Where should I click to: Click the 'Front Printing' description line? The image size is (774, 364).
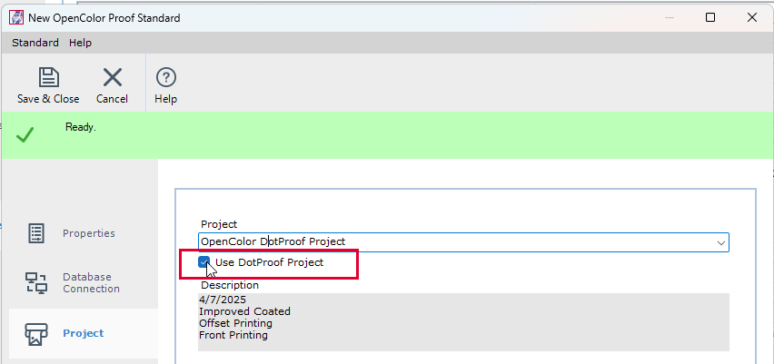[233, 335]
